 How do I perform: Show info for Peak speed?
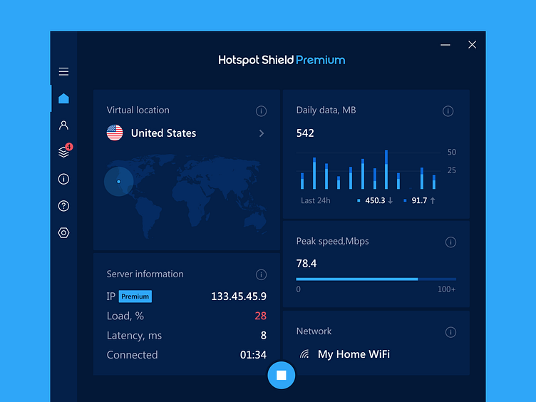coord(450,242)
